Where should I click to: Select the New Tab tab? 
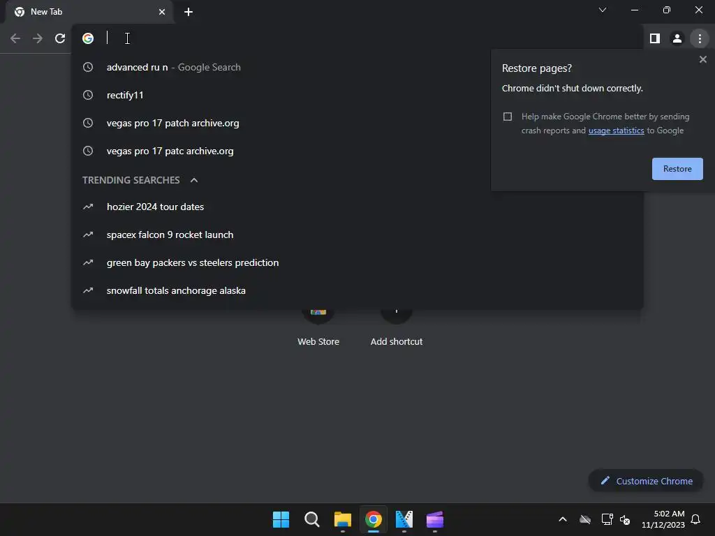89,12
